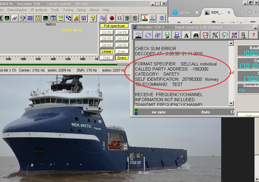
Task: Toggle the Full spectrum button
Action: point(114,26)
